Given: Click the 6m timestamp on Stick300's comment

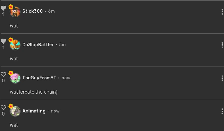Looking at the screenshot, I should pos(51,11).
